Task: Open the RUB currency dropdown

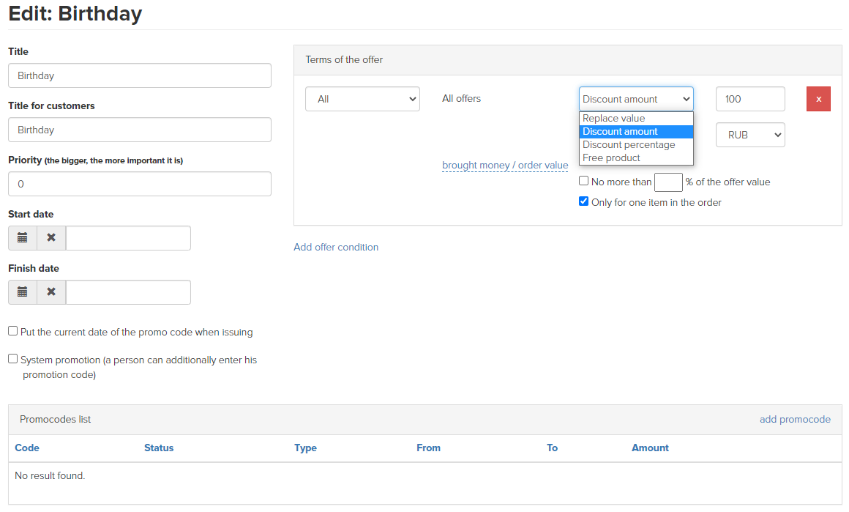Action: [x=750, y=135]
